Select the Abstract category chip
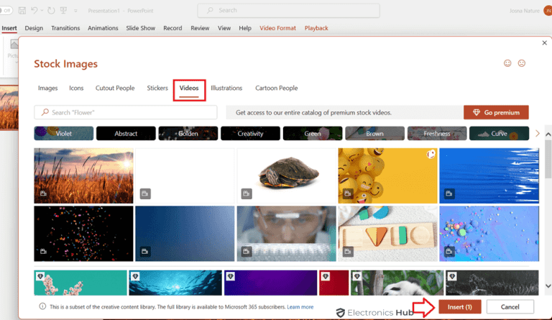 [126, 134]
